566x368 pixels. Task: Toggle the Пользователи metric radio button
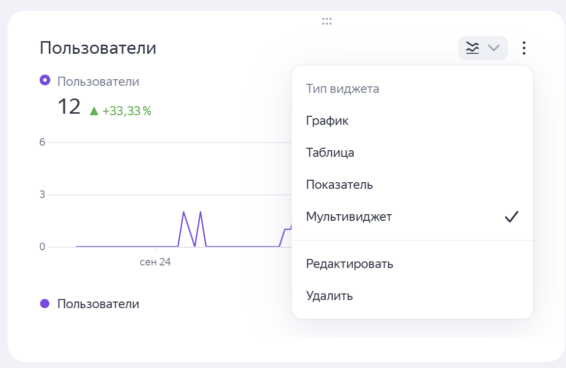click(45, 80)
